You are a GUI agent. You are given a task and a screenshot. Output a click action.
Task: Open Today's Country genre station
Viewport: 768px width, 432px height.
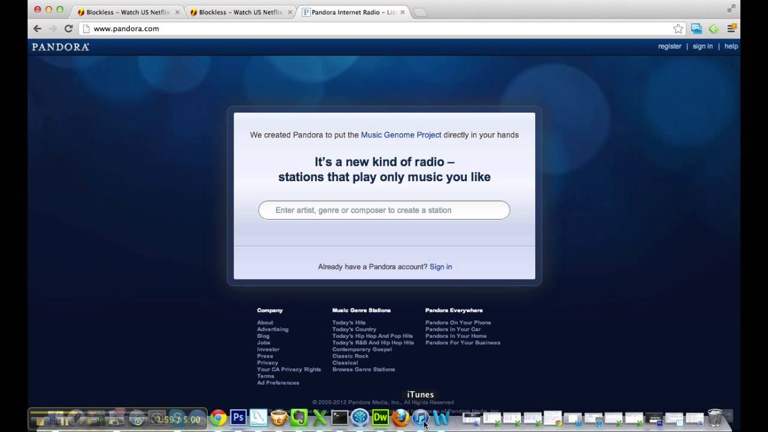[354, 329]
